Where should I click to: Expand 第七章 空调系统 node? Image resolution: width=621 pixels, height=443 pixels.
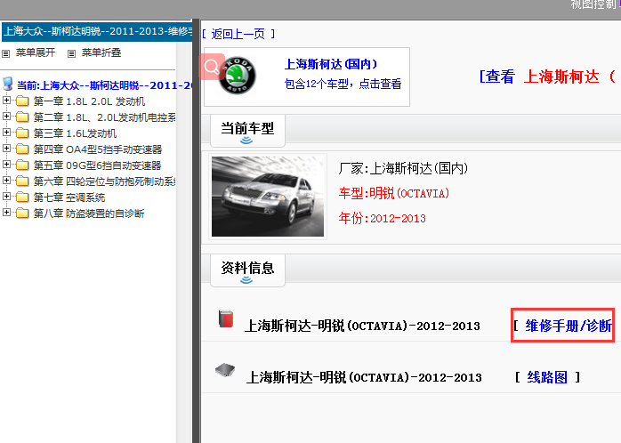pos(6,196)
